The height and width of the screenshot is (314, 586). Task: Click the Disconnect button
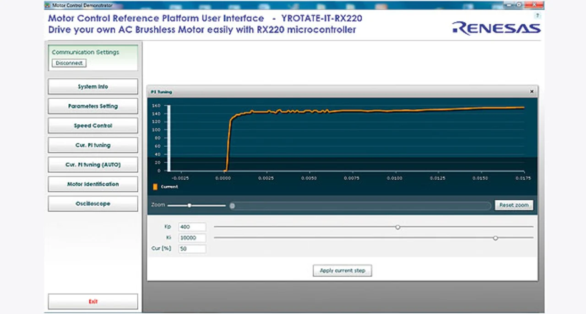click(x=69, y=63)
